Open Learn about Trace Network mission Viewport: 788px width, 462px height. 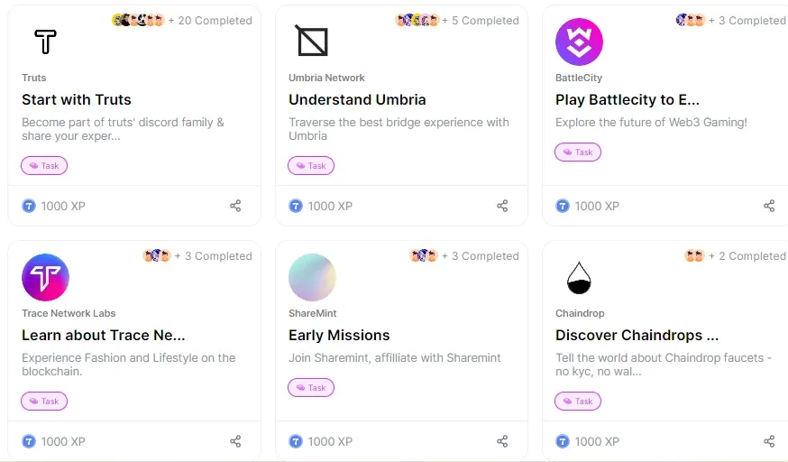(x=104, y=336)
